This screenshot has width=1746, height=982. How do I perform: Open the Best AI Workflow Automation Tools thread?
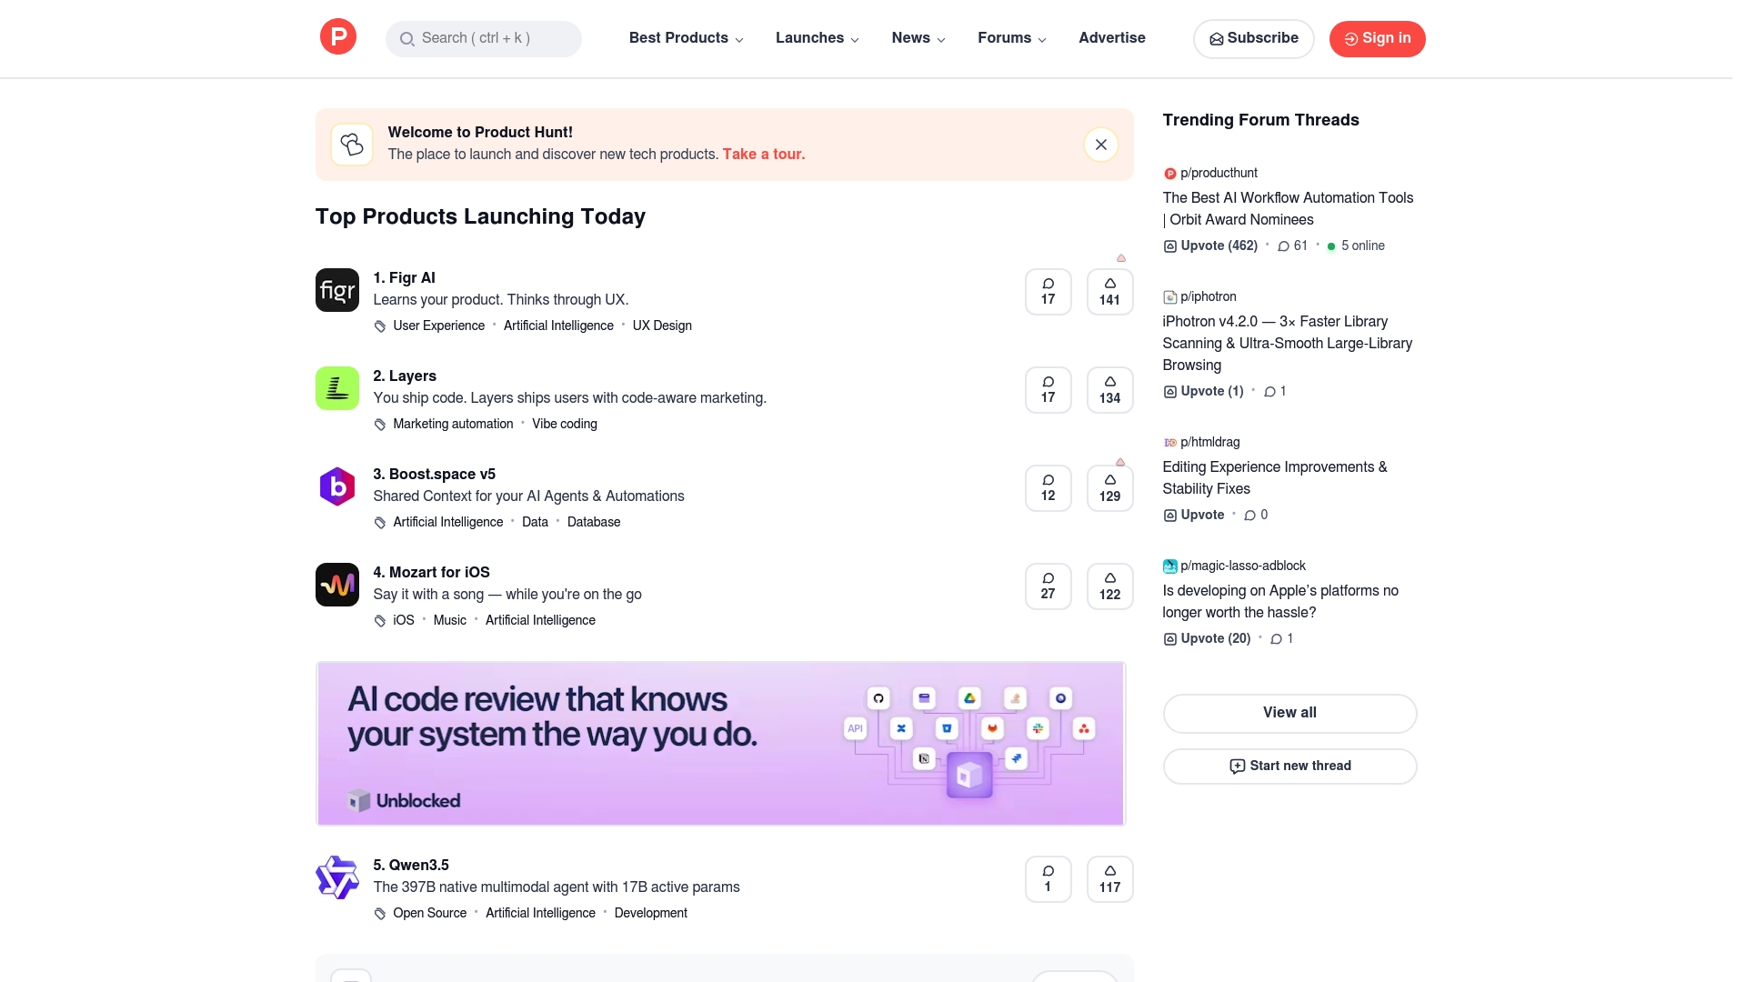click(x=1288, y=209)
